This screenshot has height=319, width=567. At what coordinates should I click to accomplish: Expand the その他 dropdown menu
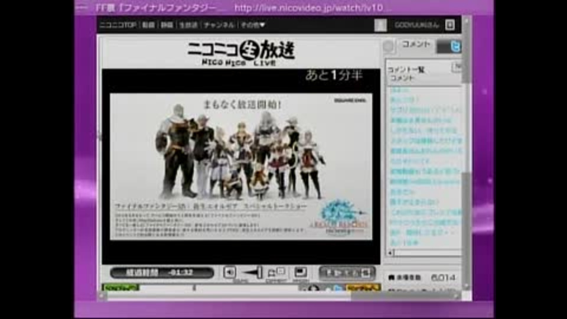[253, 25]
